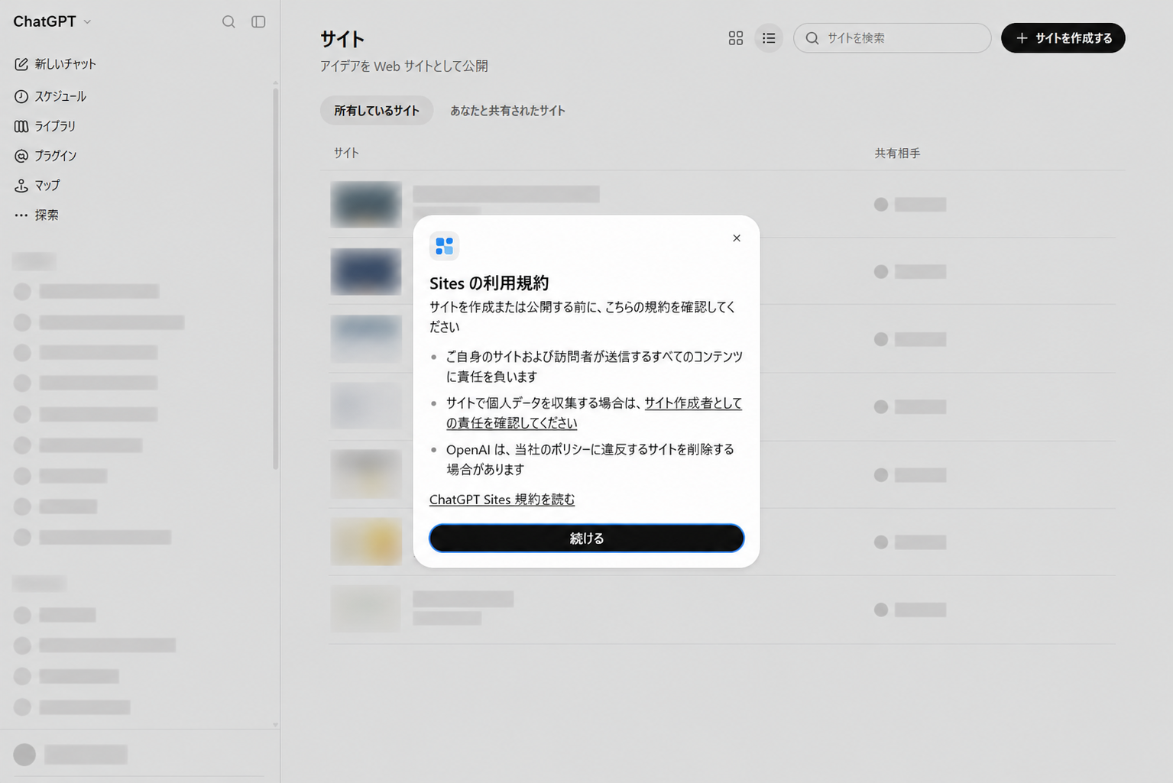This screenshot has height=783, width=1173.
Task: Collapse the sidebar with the panel icon
Action: click(258, 21)
